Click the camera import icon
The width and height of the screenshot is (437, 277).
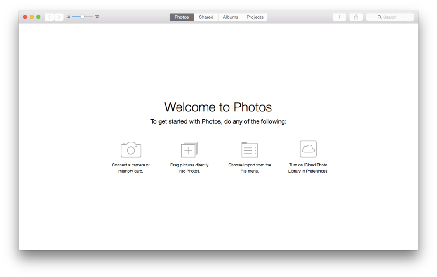point(131,149)
